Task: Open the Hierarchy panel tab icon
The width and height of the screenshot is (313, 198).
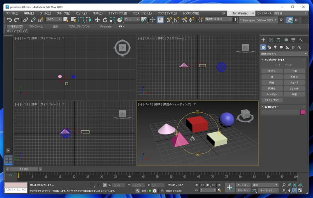Action: (278, 40)
